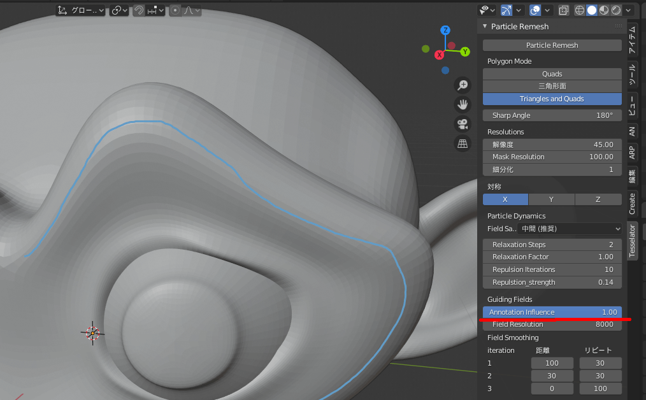Click the Sharp Angle field
646x400 pixels.
552,115
